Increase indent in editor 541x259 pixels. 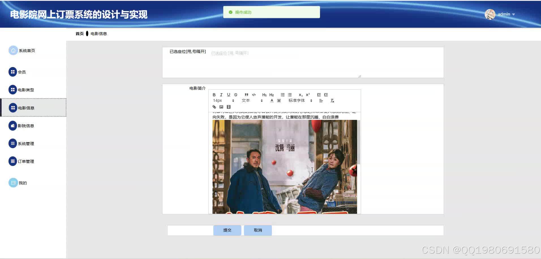click(x=326, y=95)
